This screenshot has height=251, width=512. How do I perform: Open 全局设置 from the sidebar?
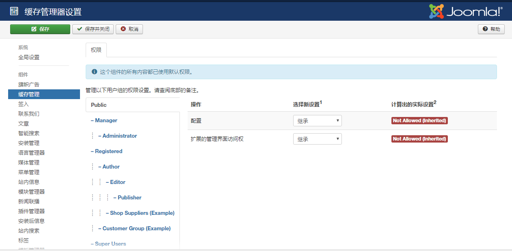[x=29, y=57]
